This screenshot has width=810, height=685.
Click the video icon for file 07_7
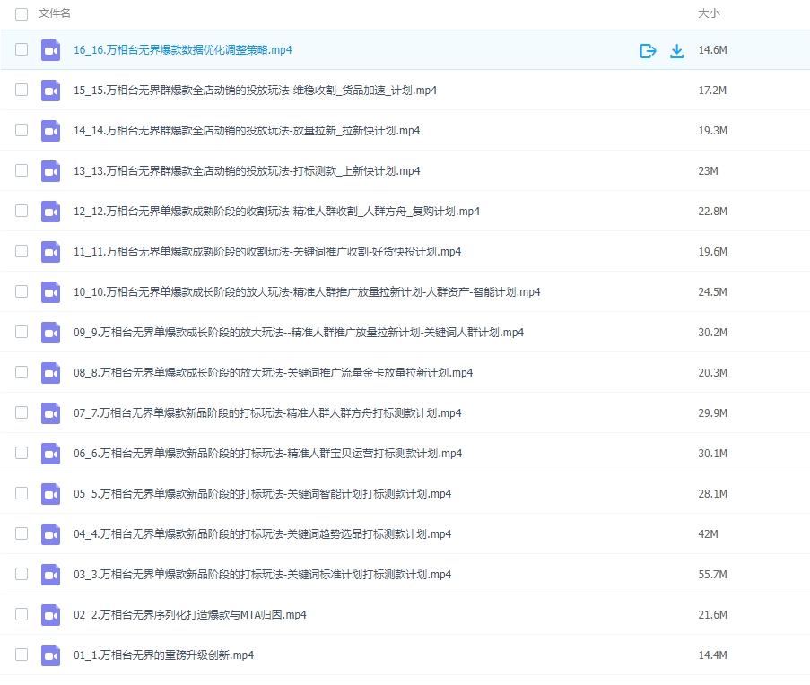coord(50,413)
